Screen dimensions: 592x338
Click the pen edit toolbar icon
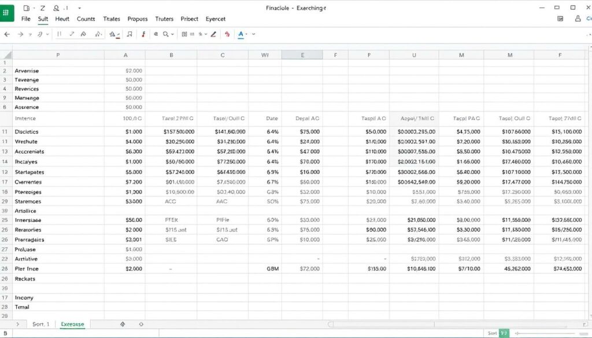coord(213,34)
